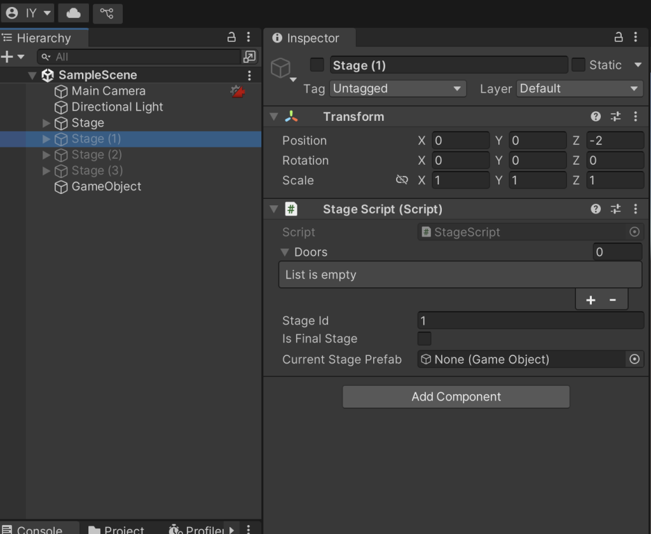Open the account IY dropdown
Screen dimensions: 651x534
(x=27, y=13)
